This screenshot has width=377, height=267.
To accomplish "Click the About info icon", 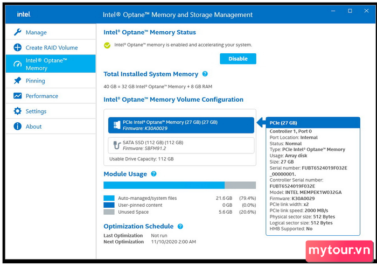I will coord(17,127).
